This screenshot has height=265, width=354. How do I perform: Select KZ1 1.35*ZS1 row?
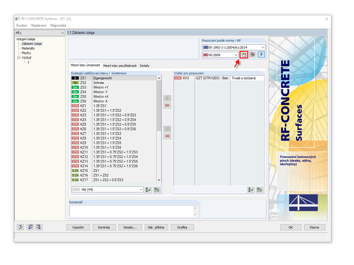click(114, 106)
